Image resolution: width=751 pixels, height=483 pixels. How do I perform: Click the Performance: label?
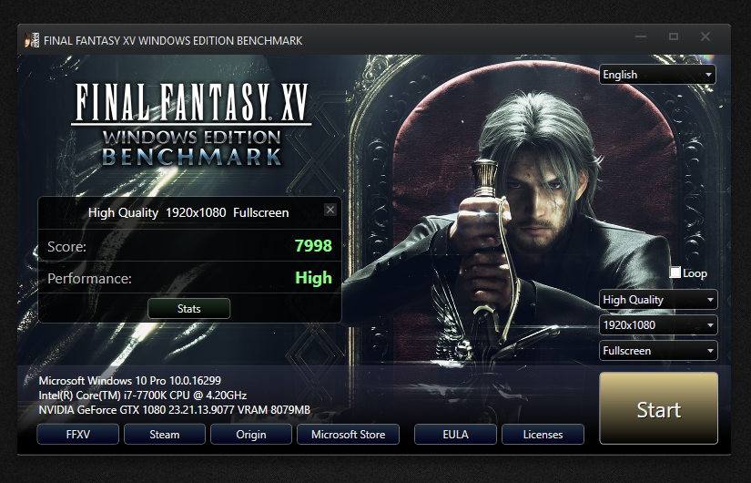pyautogui.click(x=89, y=279)
